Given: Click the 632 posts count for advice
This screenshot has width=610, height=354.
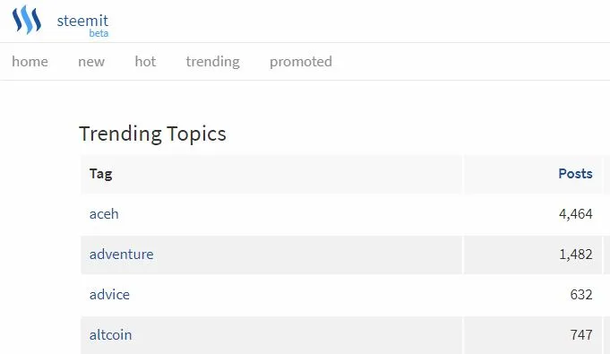Looking at the screenshot, I should (581, 295).
